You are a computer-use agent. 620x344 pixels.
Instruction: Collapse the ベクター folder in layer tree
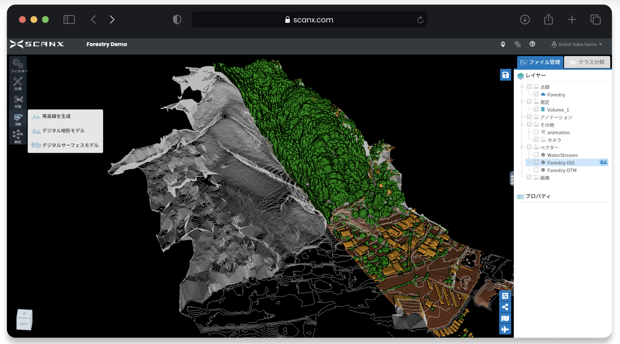[x=522, y=147]
